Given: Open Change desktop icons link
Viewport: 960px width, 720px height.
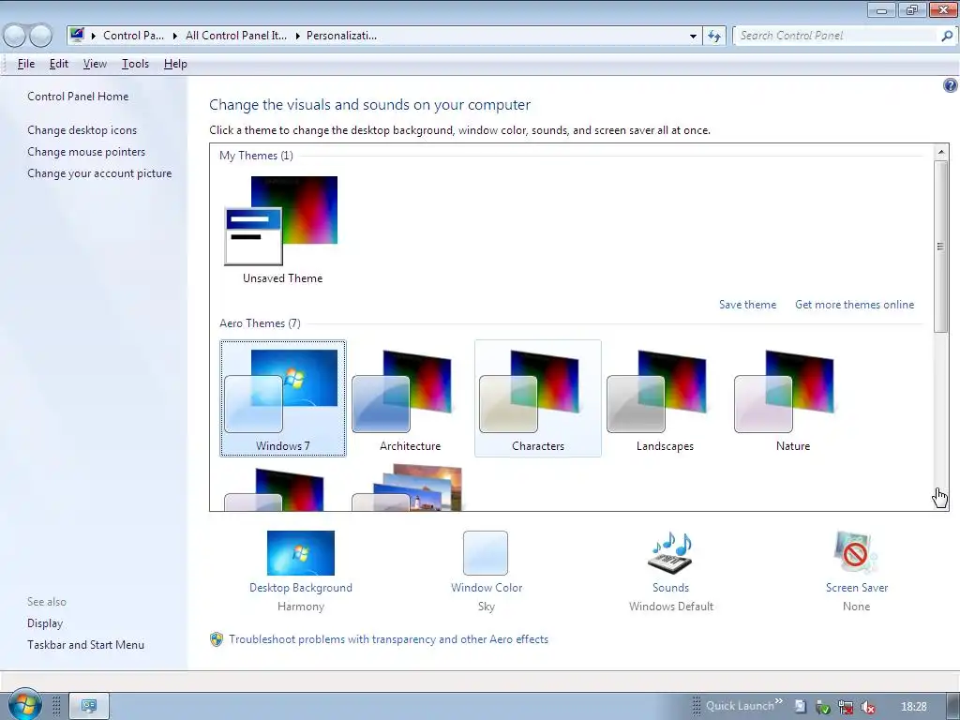Looking at the screenshot, I should [x=82, y=129].
